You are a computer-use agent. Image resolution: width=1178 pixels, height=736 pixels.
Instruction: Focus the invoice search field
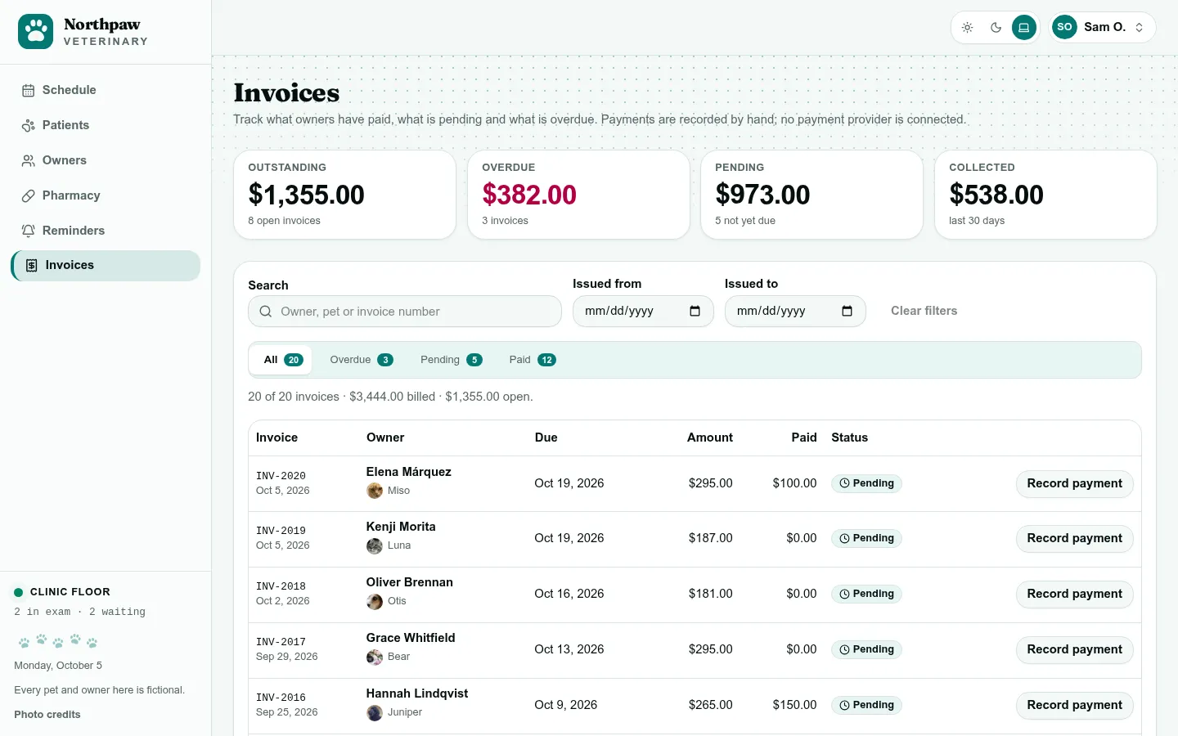tap(405, 312)
